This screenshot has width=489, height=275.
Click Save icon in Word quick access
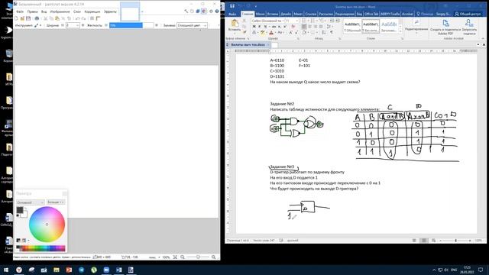coord(232,6)
